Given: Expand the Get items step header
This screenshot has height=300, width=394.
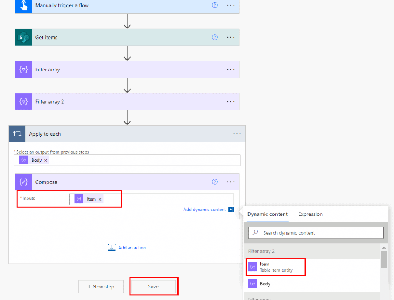Looking at the screenshot, I should (127, 37).
